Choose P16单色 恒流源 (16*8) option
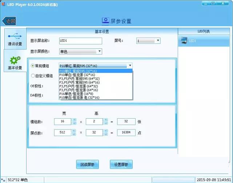Screen dimensions: 233x183 (96, 94)
